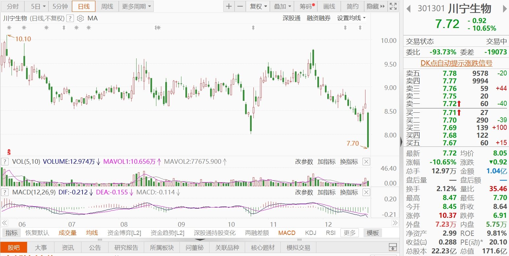Click the 筹码 chip distribution button
This screenshot has height=256, width=509.
pos(306,6)
